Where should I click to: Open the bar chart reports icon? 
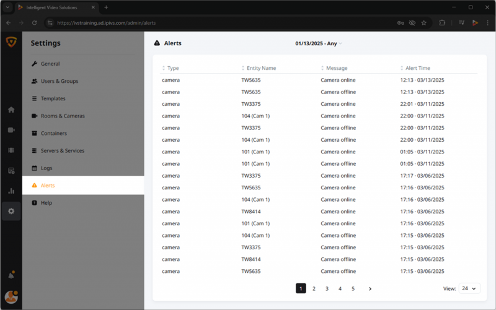[11, 191]
